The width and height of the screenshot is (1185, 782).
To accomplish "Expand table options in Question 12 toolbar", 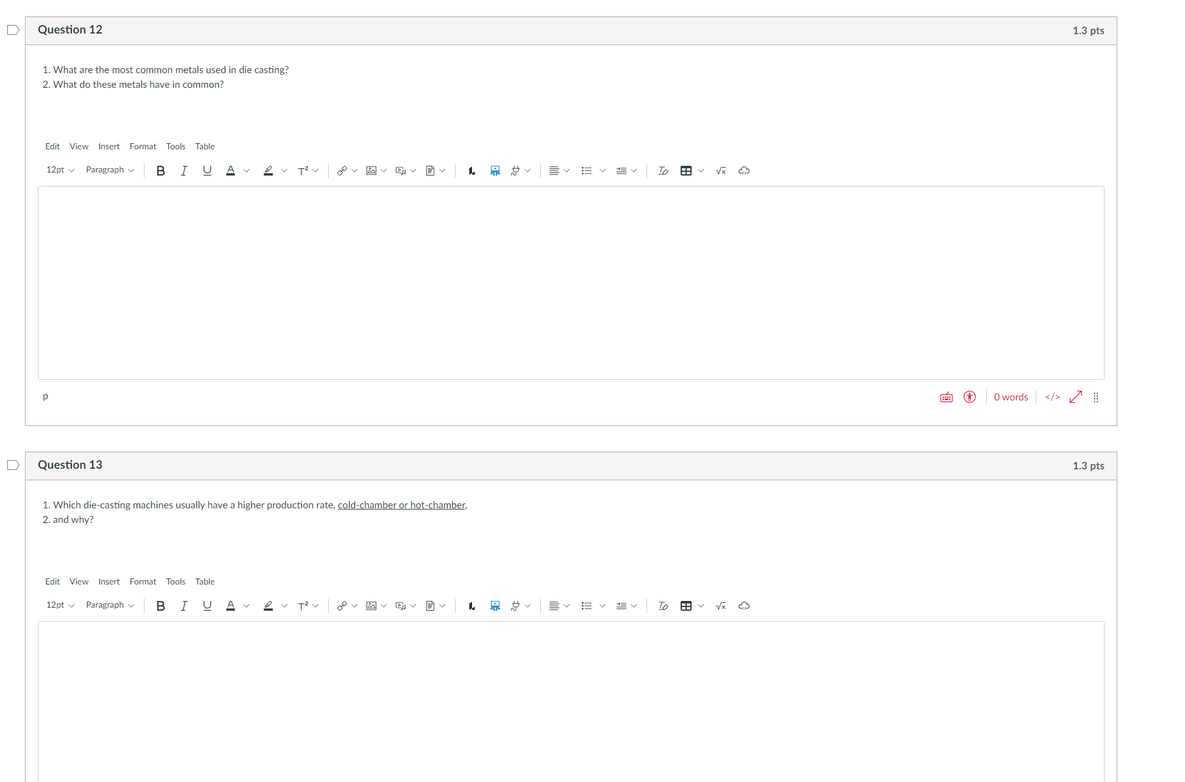I will [x=701, y=171].
